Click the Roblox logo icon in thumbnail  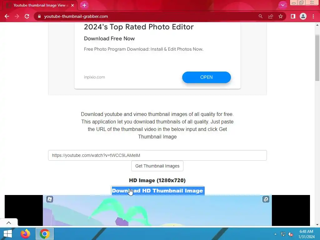click(x=50, y=199)
